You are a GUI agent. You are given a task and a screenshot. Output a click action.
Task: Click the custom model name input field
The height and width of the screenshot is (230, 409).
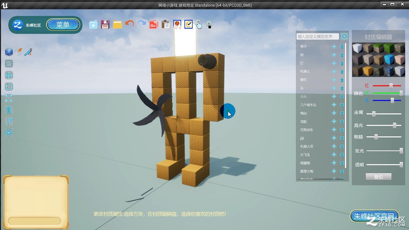(x=317, y=36)
